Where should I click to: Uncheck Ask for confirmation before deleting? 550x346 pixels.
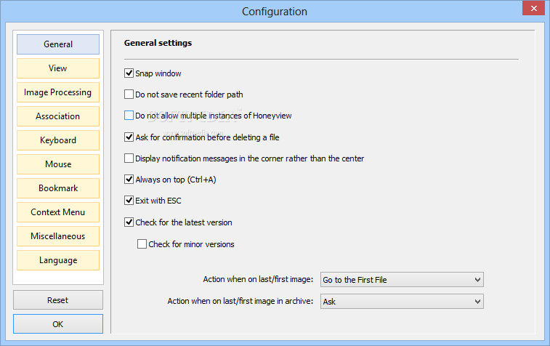pyautogui.click(x=129, y=137)
